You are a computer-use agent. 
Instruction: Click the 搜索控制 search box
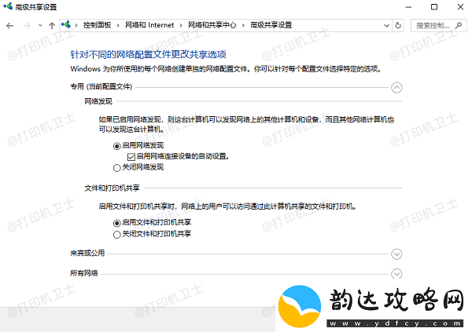pos(439,26)
